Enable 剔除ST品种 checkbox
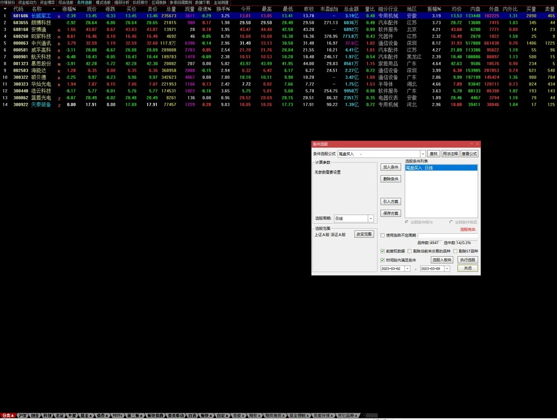 tap(456, 251)
